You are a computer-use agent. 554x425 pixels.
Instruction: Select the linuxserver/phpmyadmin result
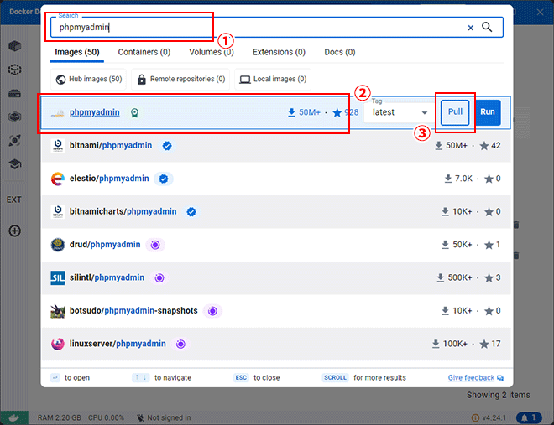tap(276, 344)
